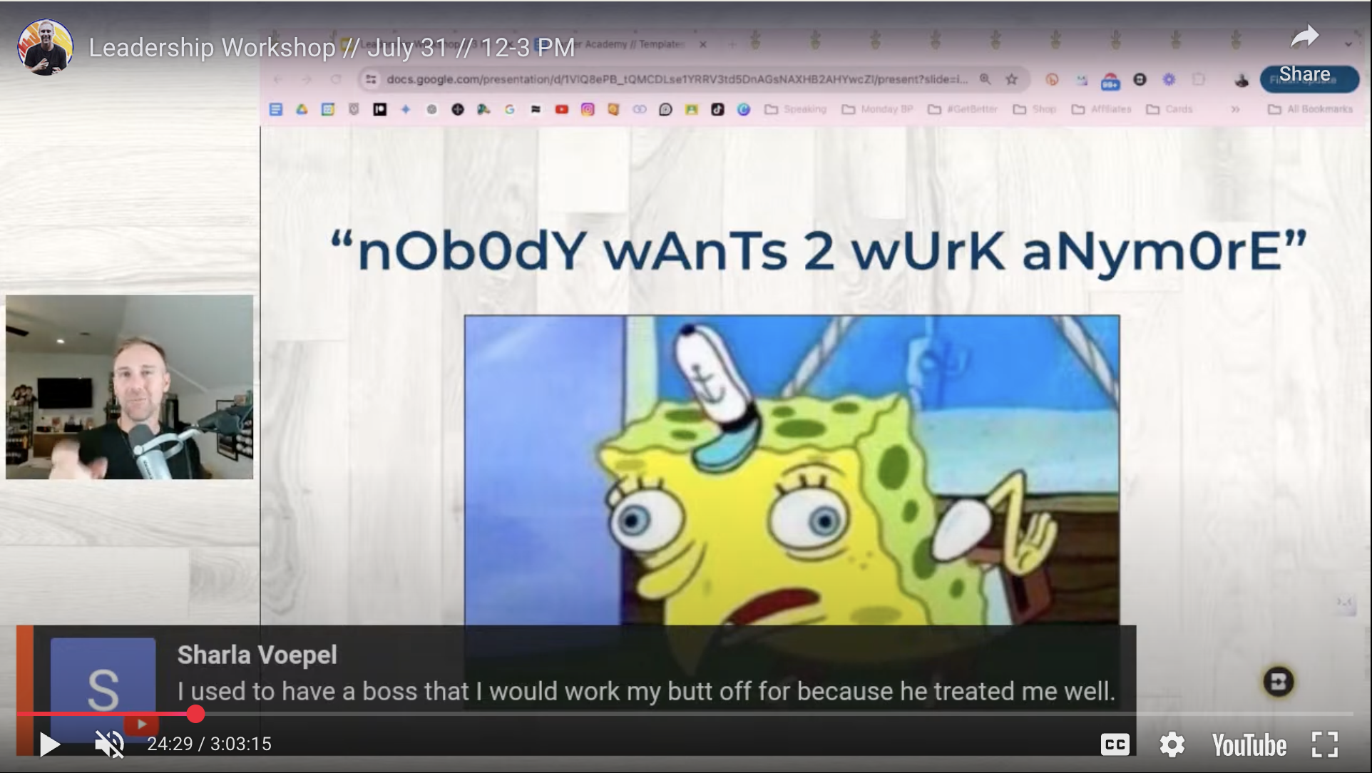
Task: Click the presenter webcam thumbnail
Action: (x=129, y=387)
